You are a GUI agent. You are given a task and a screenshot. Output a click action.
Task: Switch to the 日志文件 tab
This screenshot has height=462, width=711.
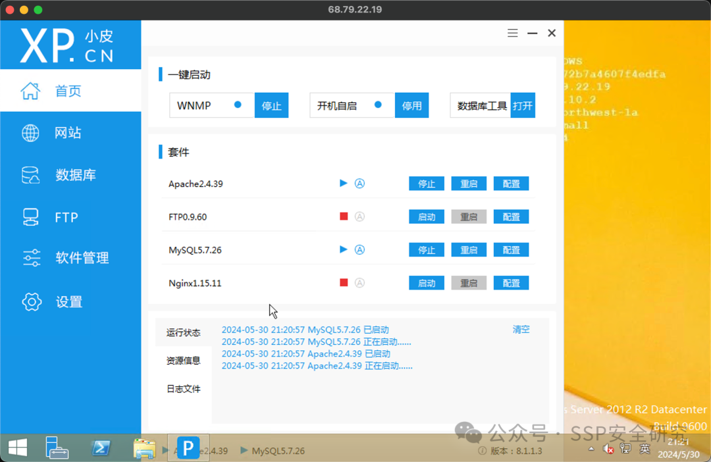tap(183, 388)
